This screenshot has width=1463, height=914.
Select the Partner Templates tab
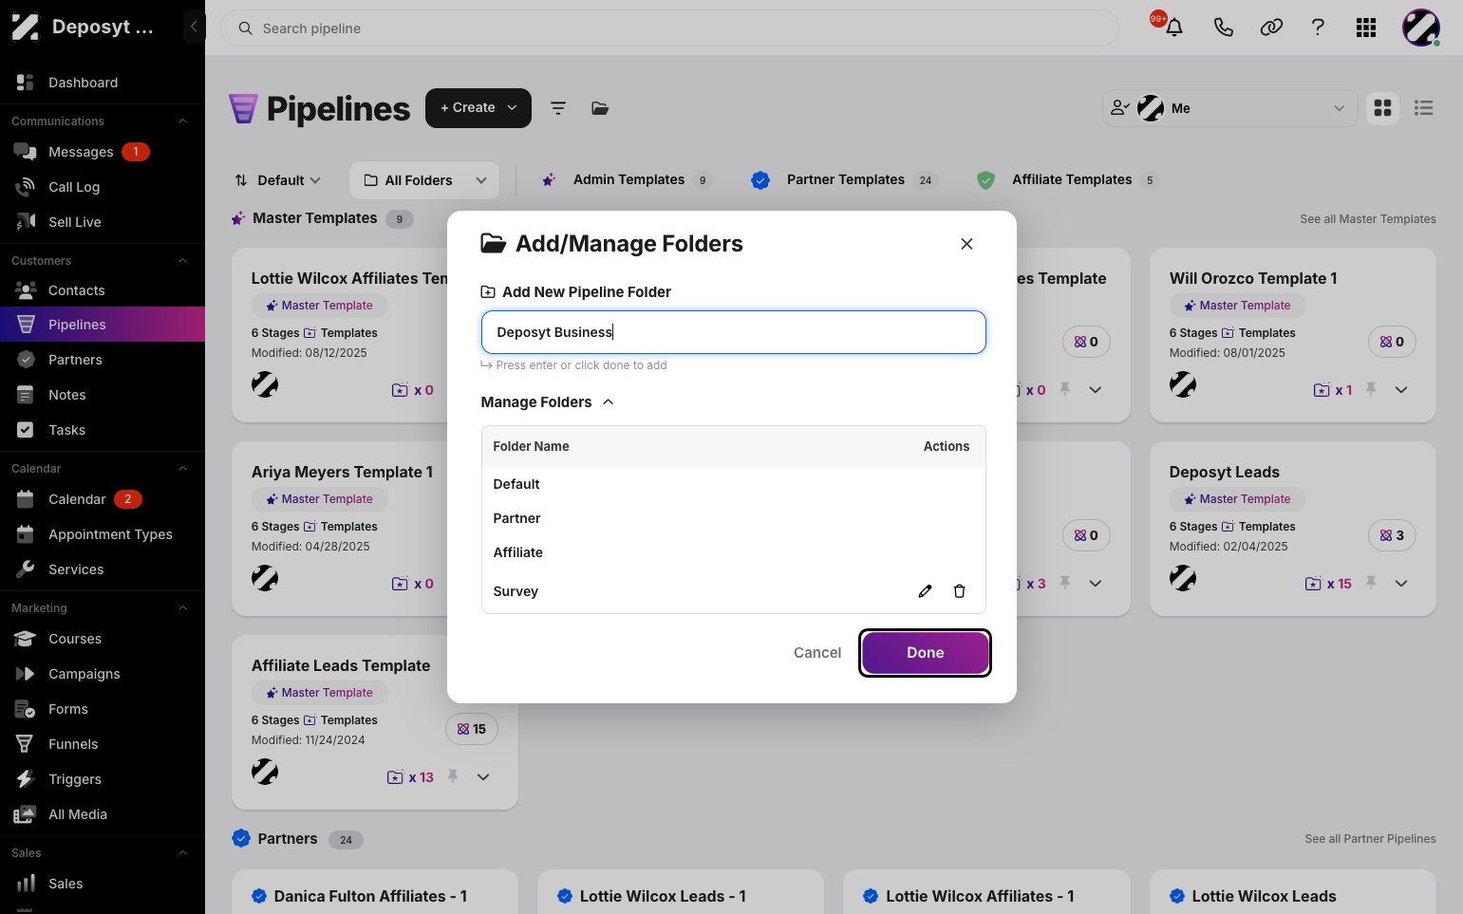click(844, 180)
